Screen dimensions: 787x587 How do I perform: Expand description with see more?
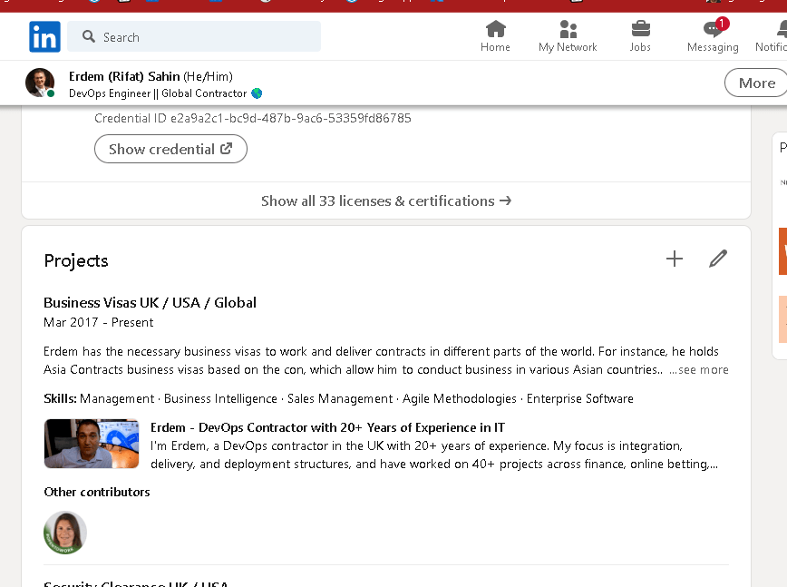click(699, 369)
